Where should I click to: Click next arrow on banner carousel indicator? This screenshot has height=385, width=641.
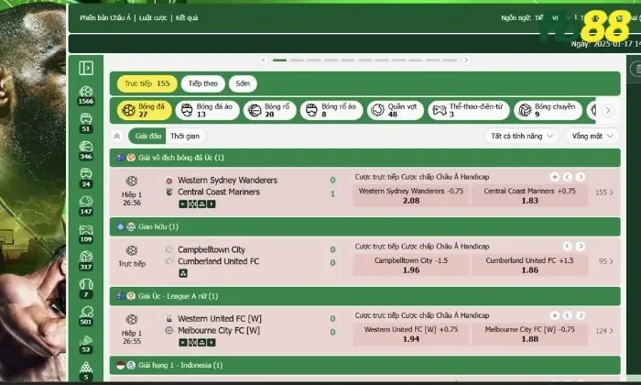click(466, 60)
